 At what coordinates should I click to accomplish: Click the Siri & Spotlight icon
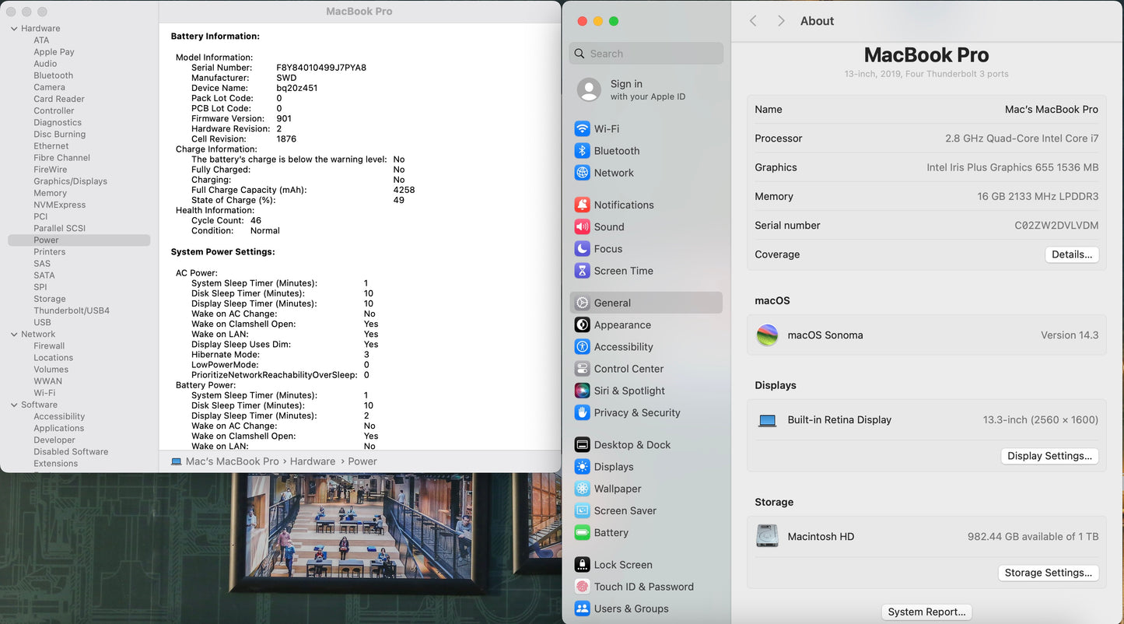[582, 391]
